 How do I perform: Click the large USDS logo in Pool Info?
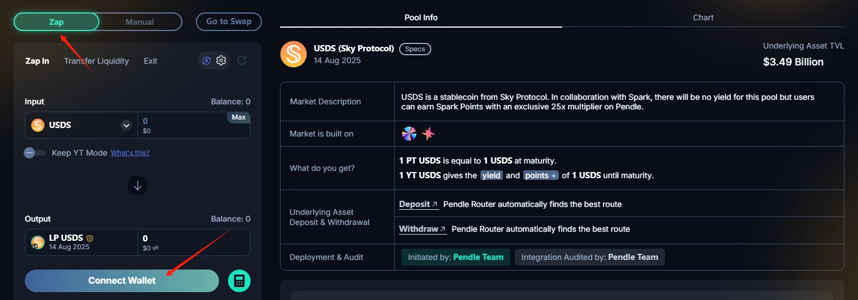tap(294, 54)
